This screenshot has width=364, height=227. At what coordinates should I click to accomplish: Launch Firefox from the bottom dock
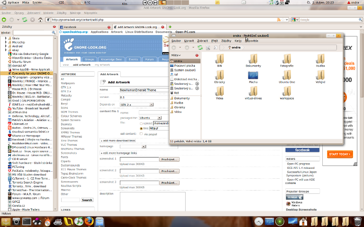point(89,221)
